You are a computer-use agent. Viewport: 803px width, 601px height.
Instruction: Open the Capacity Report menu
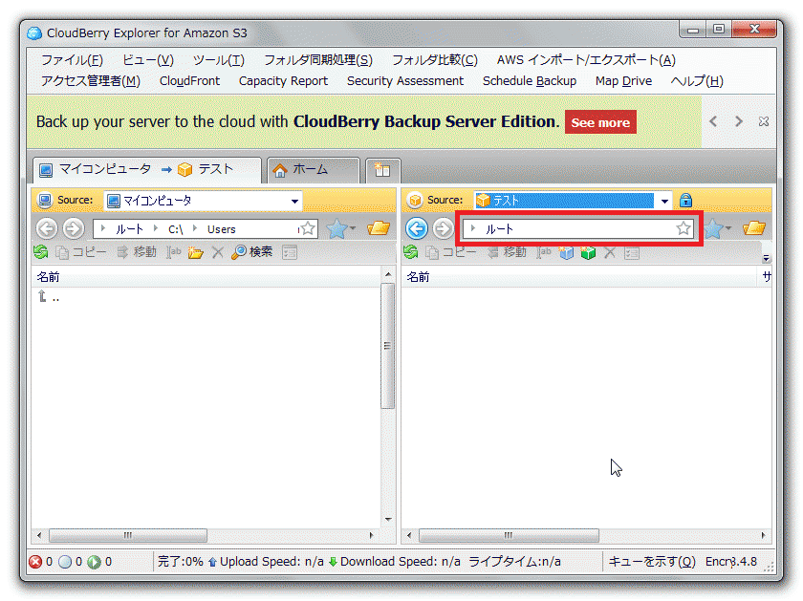pyautogui.click(x=283, y=81)
